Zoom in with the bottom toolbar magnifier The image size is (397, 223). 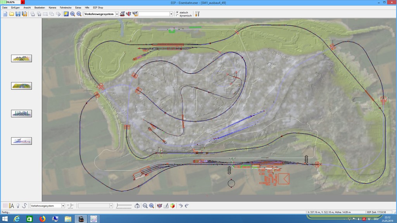pos(152,206)
